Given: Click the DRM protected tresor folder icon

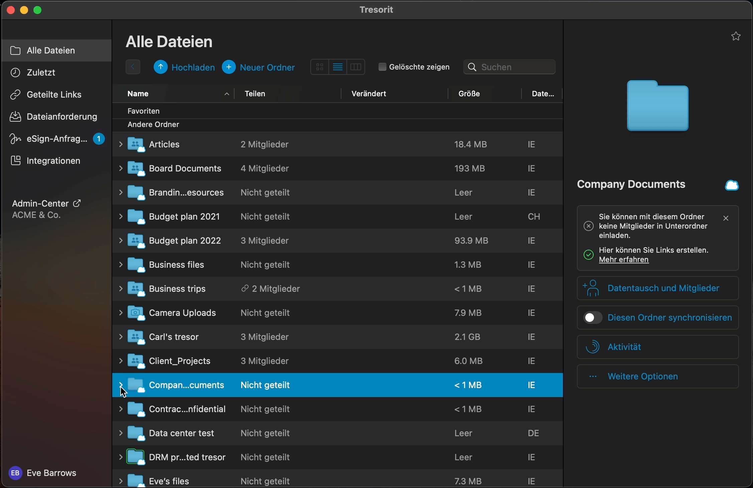Looking at the screenshot, I should coord(136,457).
